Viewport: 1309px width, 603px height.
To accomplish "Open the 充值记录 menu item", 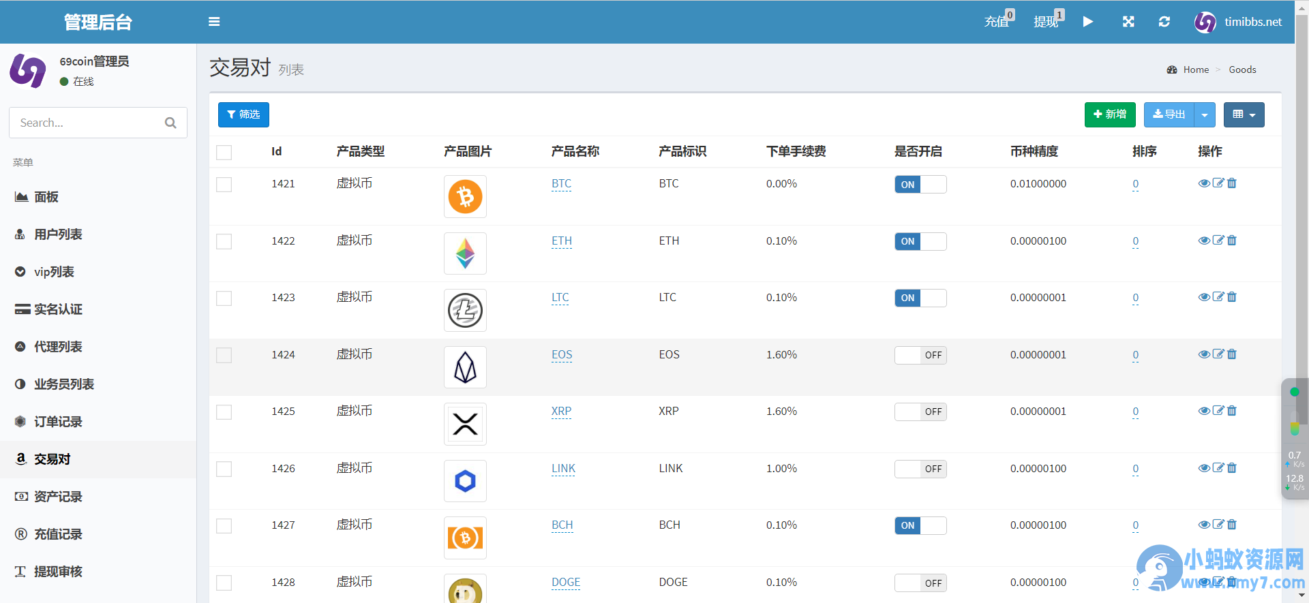I will (98, 534).
